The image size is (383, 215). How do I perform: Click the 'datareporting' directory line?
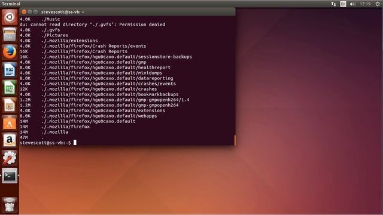(x=96, y=78)
